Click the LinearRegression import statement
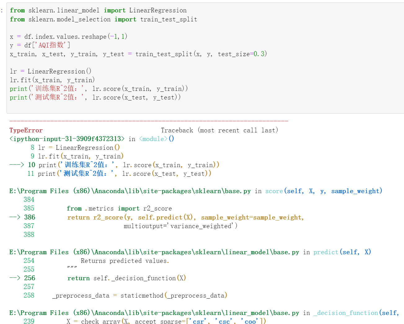This screenshot has width=404, height=324. (x=98, y=10)
